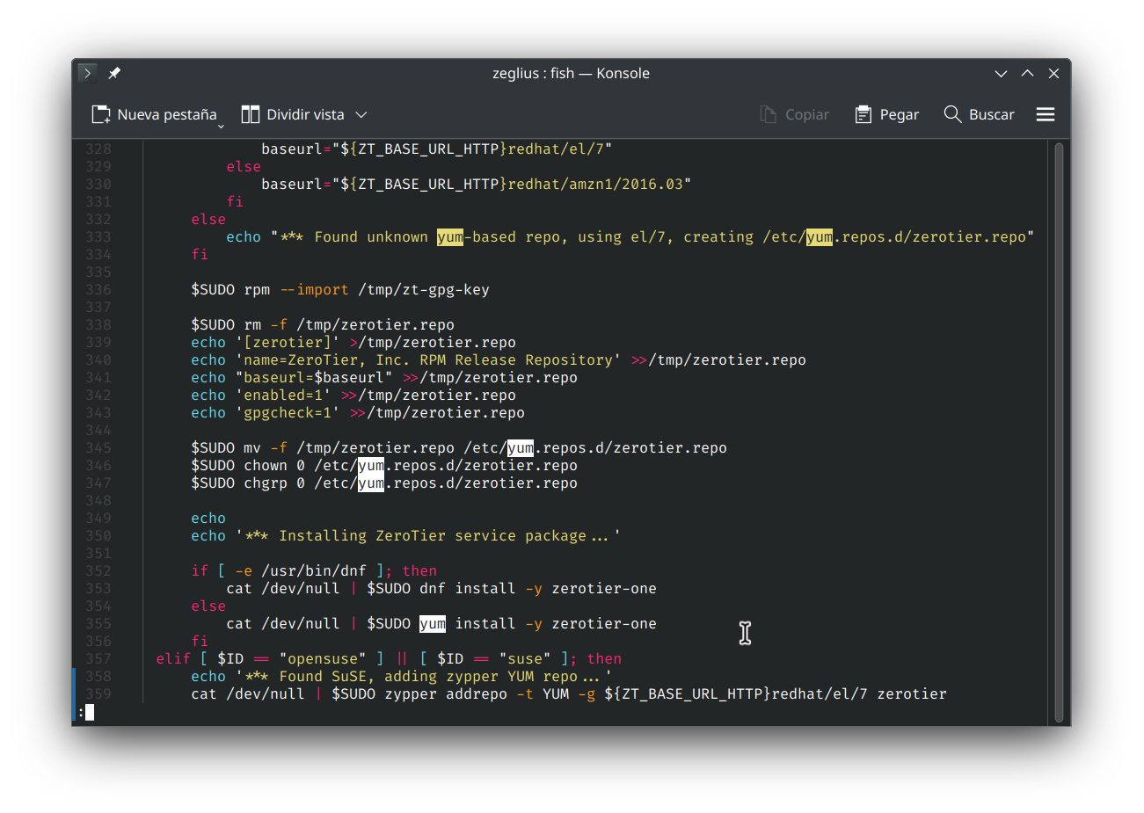Click the Pegar paste button

[x=886, y=114]
